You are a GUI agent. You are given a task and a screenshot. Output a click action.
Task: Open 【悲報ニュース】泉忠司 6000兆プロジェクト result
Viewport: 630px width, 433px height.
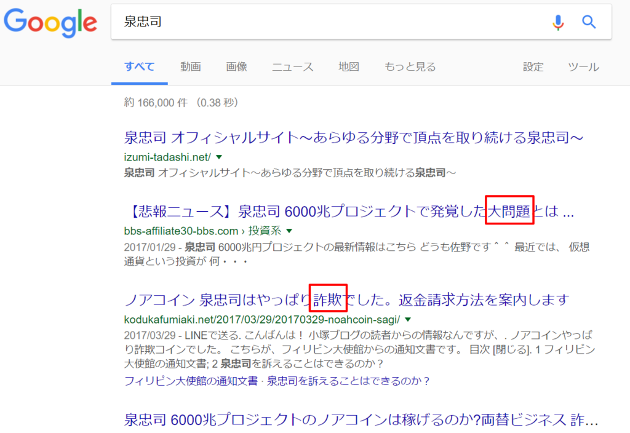pyautogui.click(x=349, y=212)
